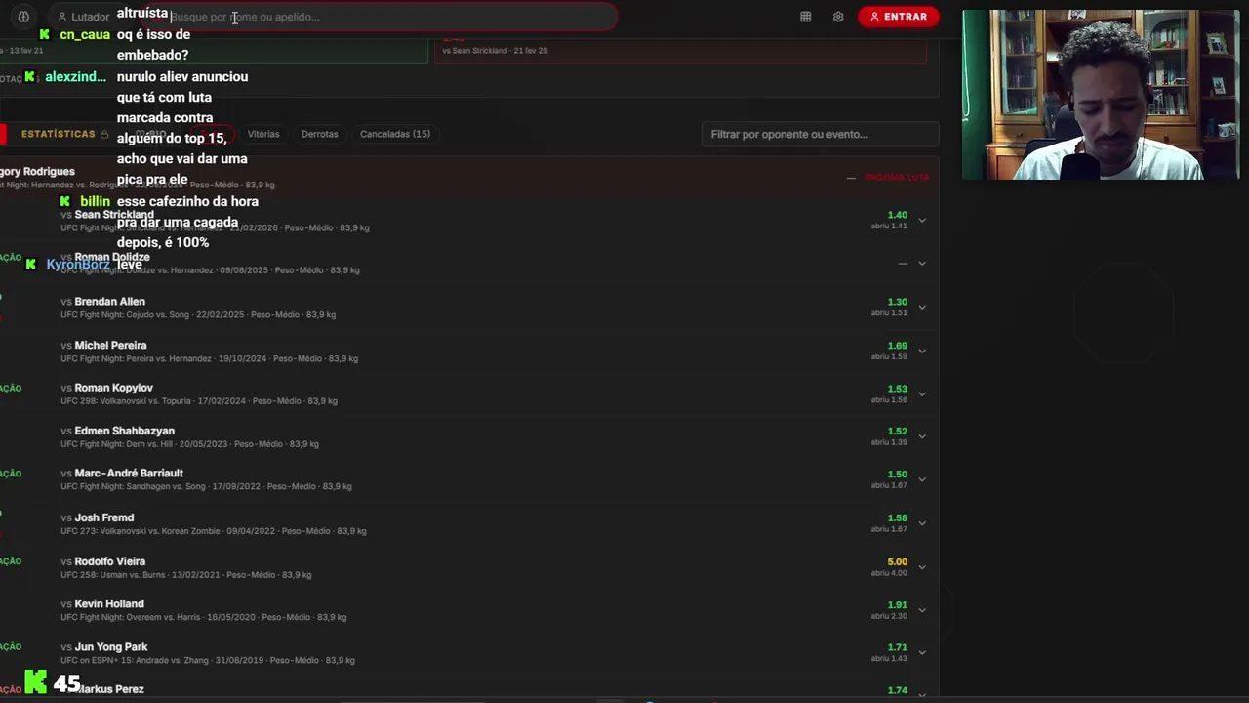
Task: Expand the Kevin Holland fight row
Action: (921, 610)
